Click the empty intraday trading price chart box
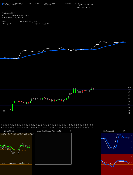The height and width of the screenshot is (175, 133). [x=53, y=148]
